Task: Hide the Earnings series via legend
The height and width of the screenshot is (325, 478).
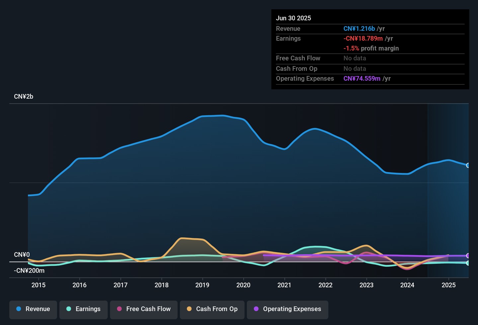Action: click(83, 309)
